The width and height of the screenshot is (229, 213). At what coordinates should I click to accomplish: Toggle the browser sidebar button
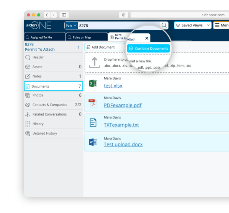coord(64,15)
